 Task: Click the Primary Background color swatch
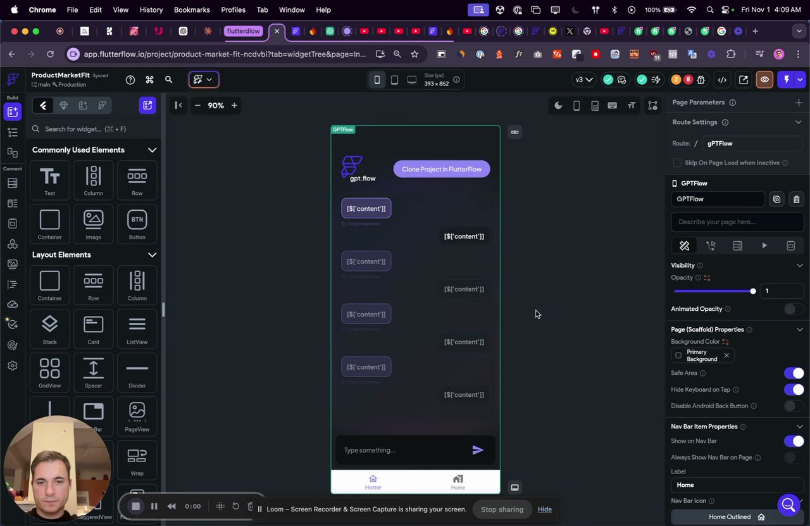[678, 356]
